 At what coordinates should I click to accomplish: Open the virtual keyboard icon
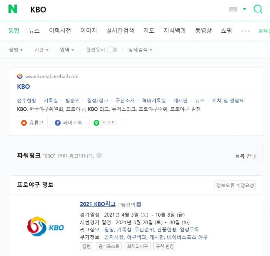point(233,9)
